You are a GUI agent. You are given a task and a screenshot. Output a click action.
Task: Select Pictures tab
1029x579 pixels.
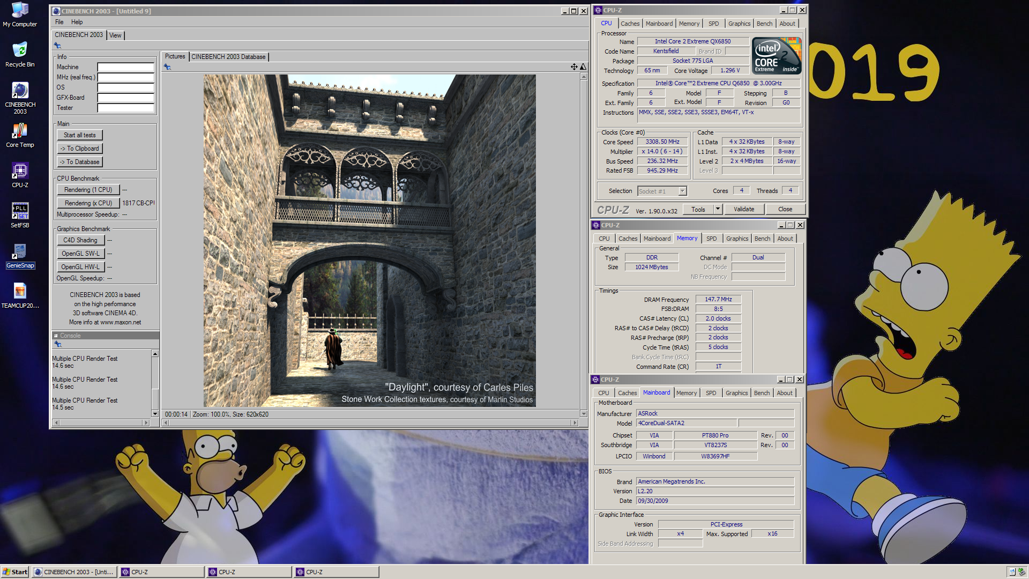point(175,56)
